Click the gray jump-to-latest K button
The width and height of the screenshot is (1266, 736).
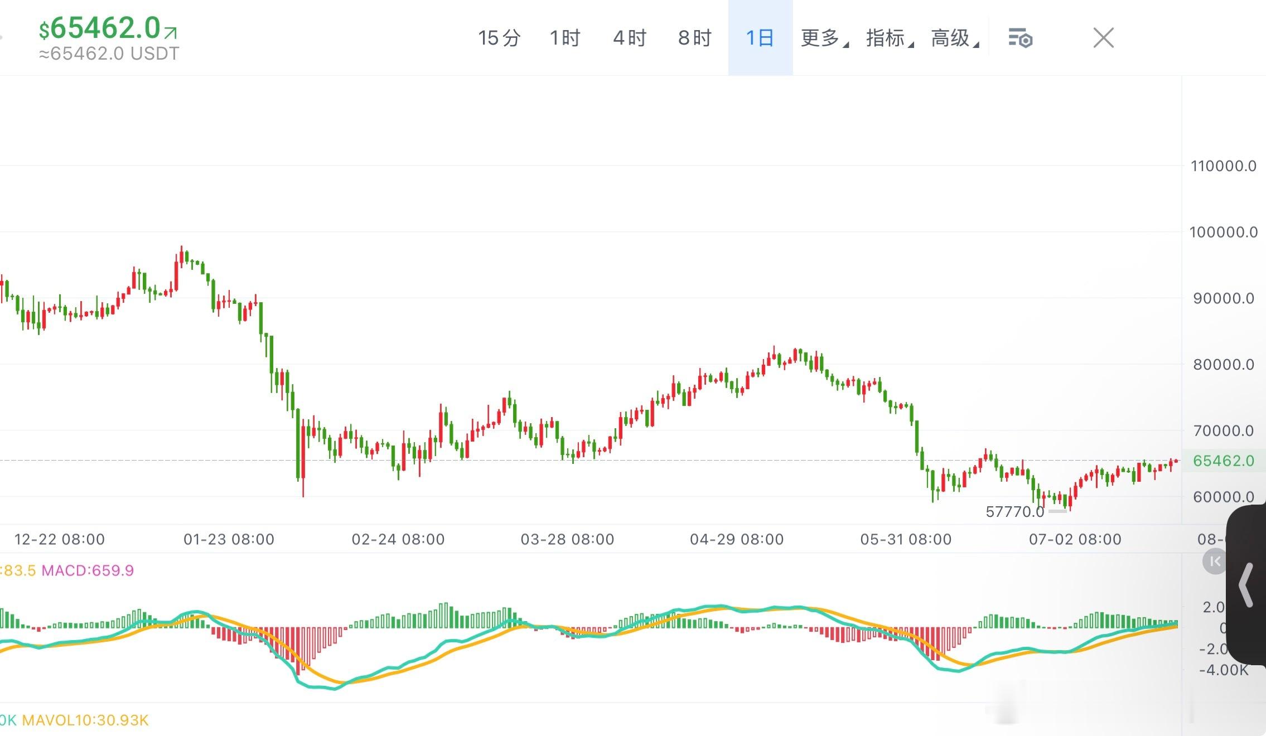point(1215,561)
